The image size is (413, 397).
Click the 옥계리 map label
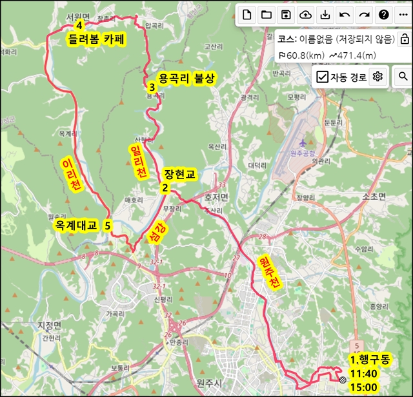coord(68,133)
